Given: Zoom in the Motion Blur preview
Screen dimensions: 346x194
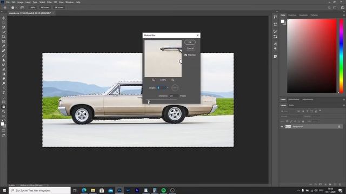Looking at the screenshot, I should 173,80.
